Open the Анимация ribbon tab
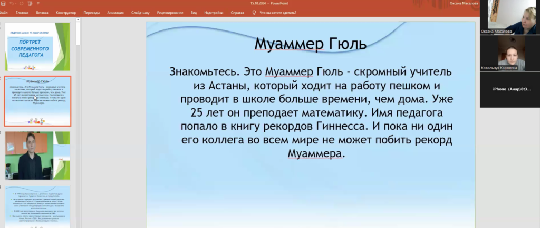The height and width of the screenshot is (228, 540). (x=115, y=13)
